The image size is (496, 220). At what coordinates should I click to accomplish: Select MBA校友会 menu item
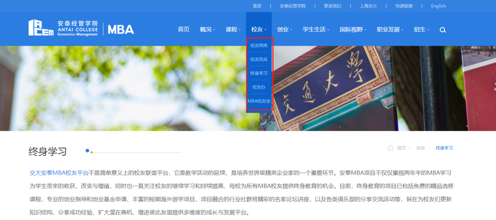(x=259, y=101)
